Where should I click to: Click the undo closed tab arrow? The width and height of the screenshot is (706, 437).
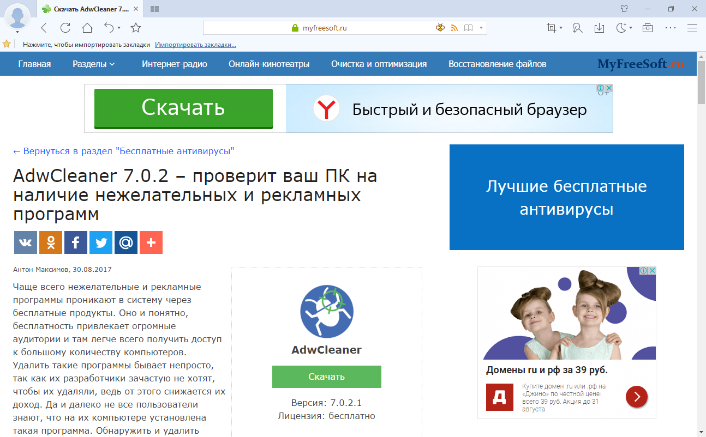109,28
